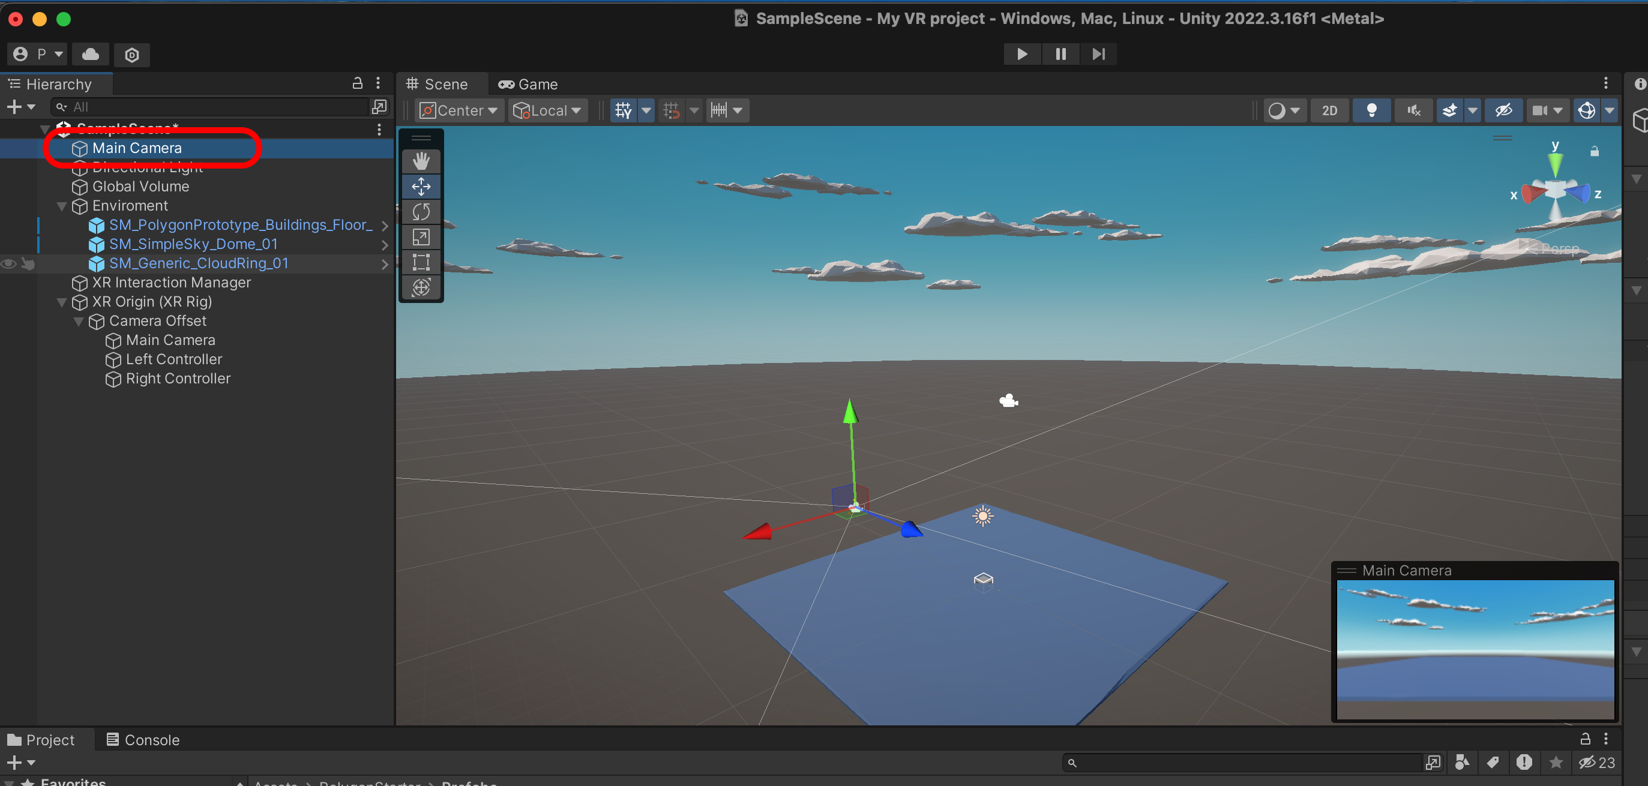Click the Hierarchy add plus button
Viewport: 1648px width, 786px height.
pyautogui.click(x=14, y=107)
